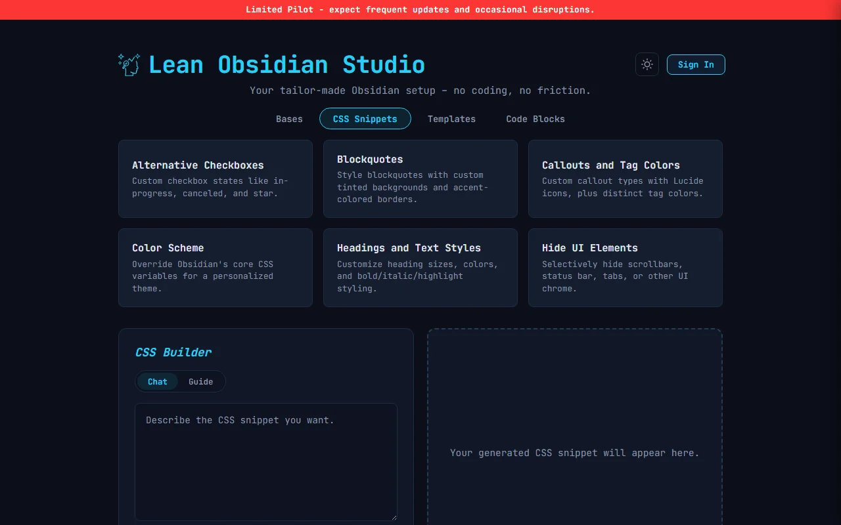Select the Chat mode
The width and height of the screenshot is (841, 525).
pyautogui.click(x=158, y=381)
